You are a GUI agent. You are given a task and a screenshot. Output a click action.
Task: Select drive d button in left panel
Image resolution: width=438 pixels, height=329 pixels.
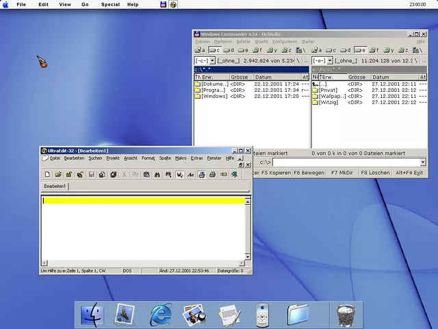(229, 50)
